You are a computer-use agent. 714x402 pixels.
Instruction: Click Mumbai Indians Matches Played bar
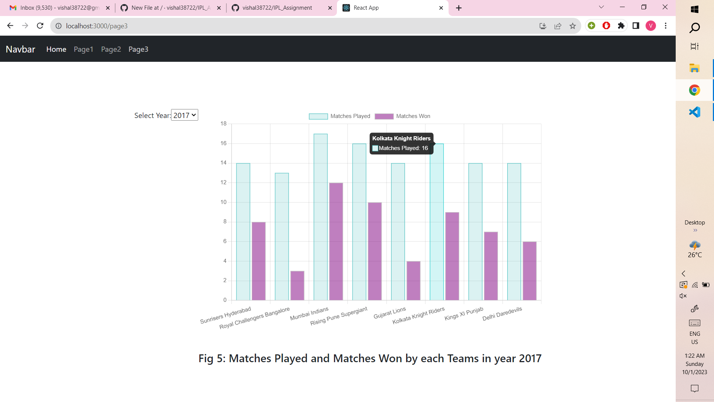coord(321,217)
